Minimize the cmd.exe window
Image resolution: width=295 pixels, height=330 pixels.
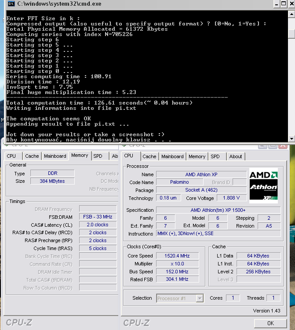[277, 4]
